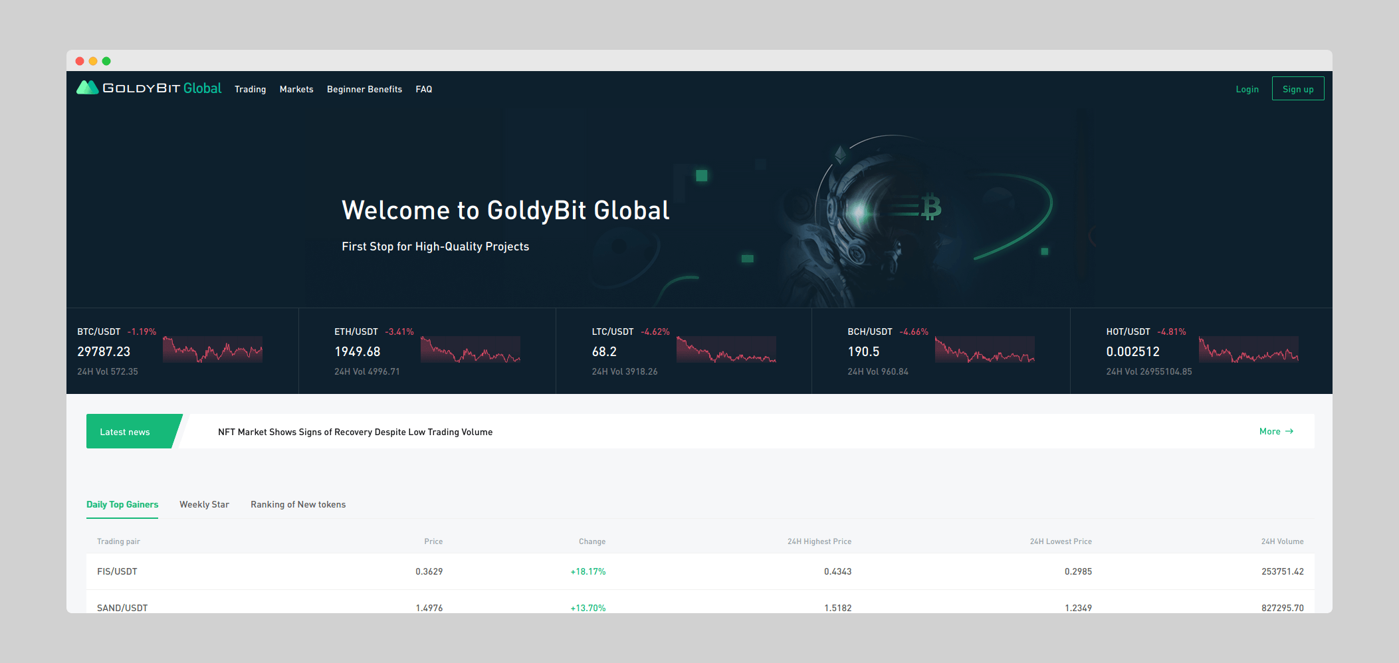Click the Login link
This screenshot has height=663, width=1399.
[x=1247, y=90]
